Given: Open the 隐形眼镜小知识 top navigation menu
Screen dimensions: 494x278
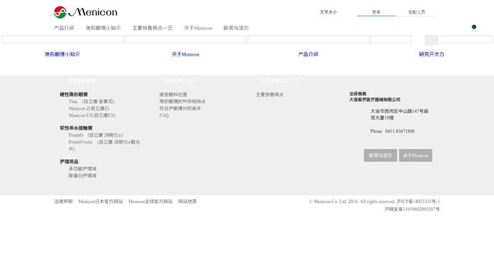Looking at the screenshot, I should (103, 28).
